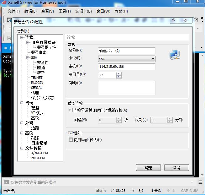Image resolution: width=205 pixels, height=195 pixels.
Task: Toggle the use Nagle algorithm checkbox
Action: tap(71, 140)
